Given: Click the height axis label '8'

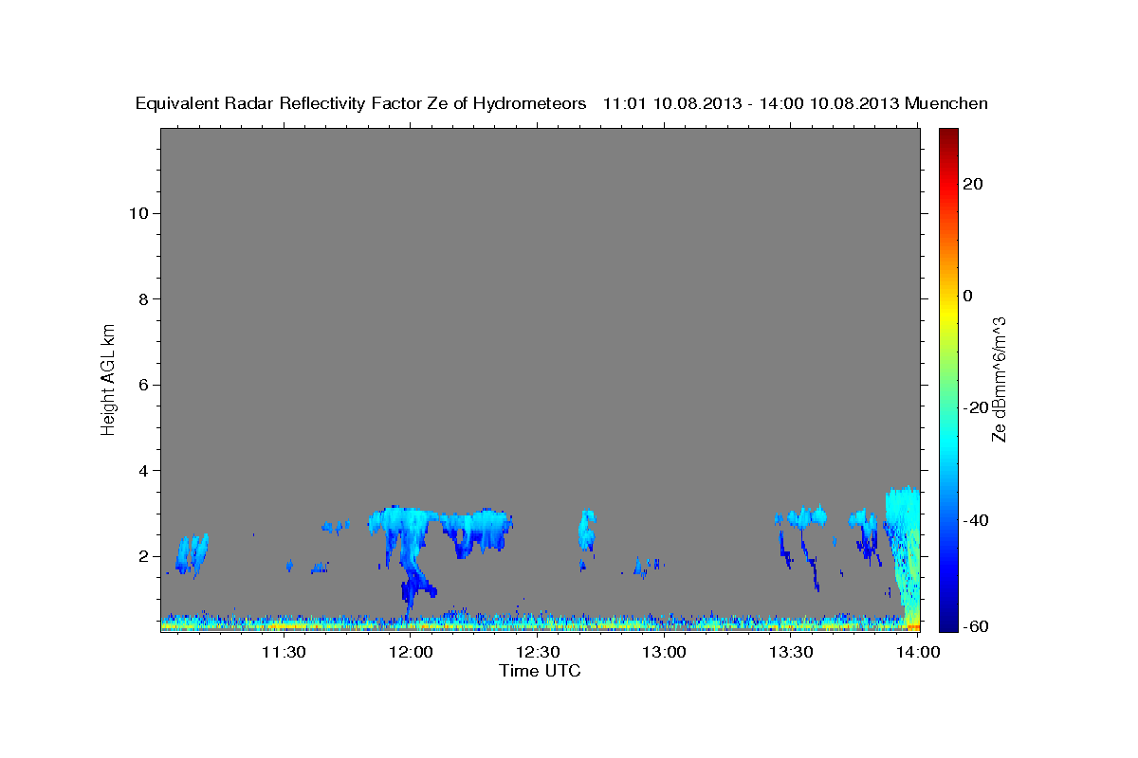Looking at the screenshot, I should coord(143,299).
